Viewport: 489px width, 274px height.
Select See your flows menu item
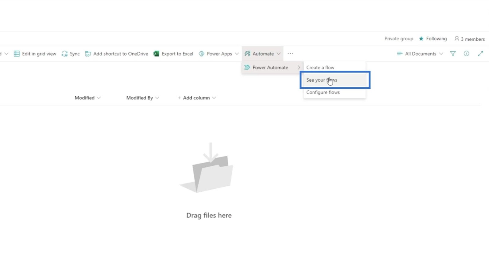[x=334, y=80]
